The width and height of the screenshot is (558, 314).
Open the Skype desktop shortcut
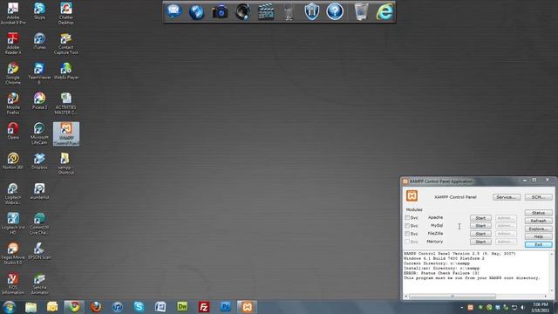coord(39,11)
